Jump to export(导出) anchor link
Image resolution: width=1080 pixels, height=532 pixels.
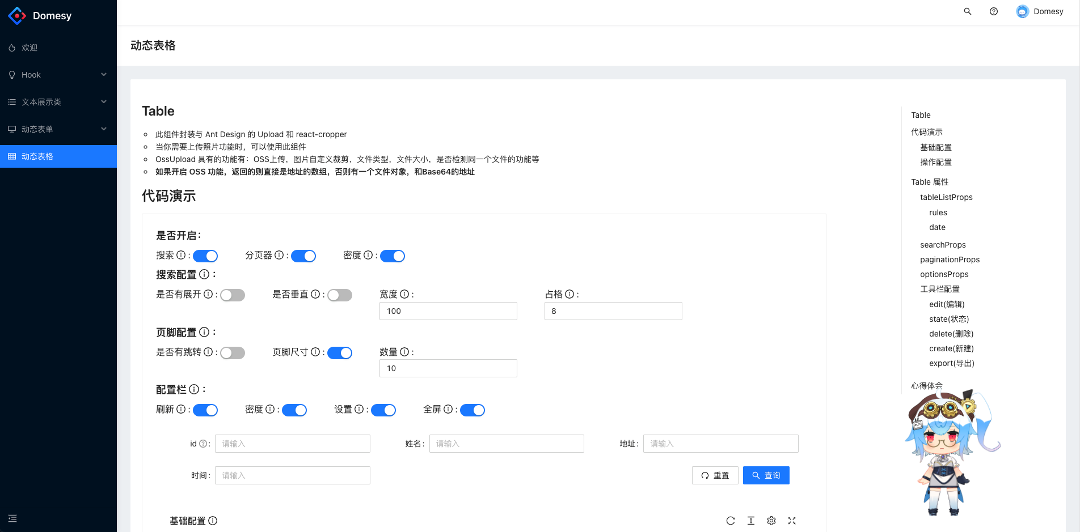[x=952, y=363]
